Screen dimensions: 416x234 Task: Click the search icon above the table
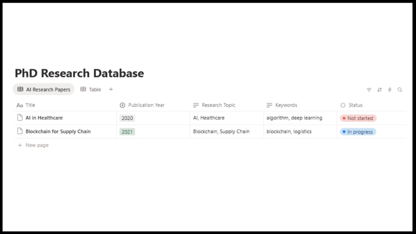400,89
